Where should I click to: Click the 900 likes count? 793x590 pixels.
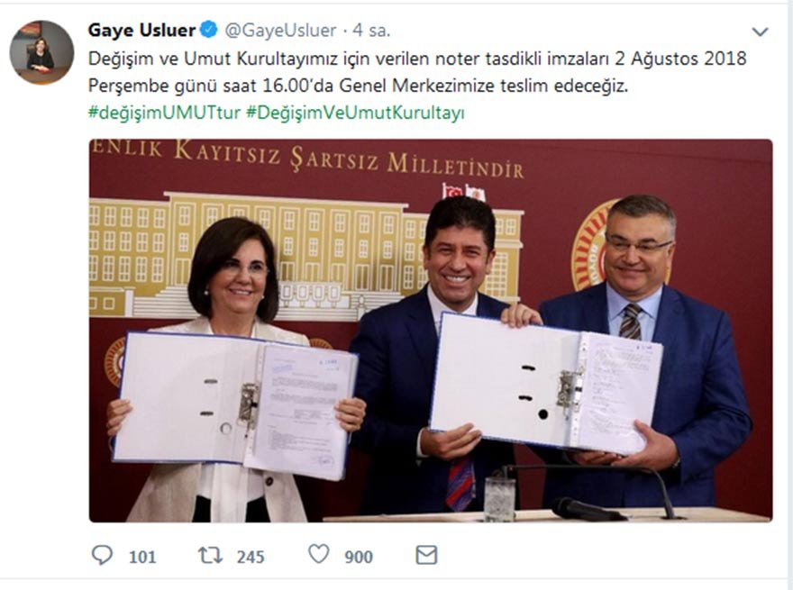(359, 557)
